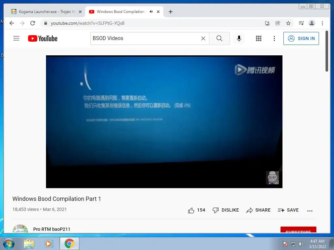Viewport: 334px width, 250px height.
Task: Search with your voice microphone
Action: tap(239, 38)
